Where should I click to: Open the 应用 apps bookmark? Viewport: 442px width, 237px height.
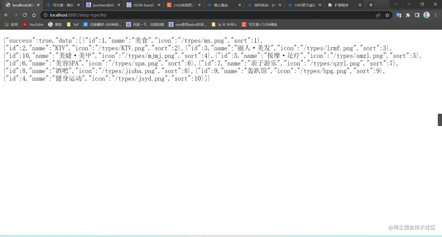click(x=11, y=25)
